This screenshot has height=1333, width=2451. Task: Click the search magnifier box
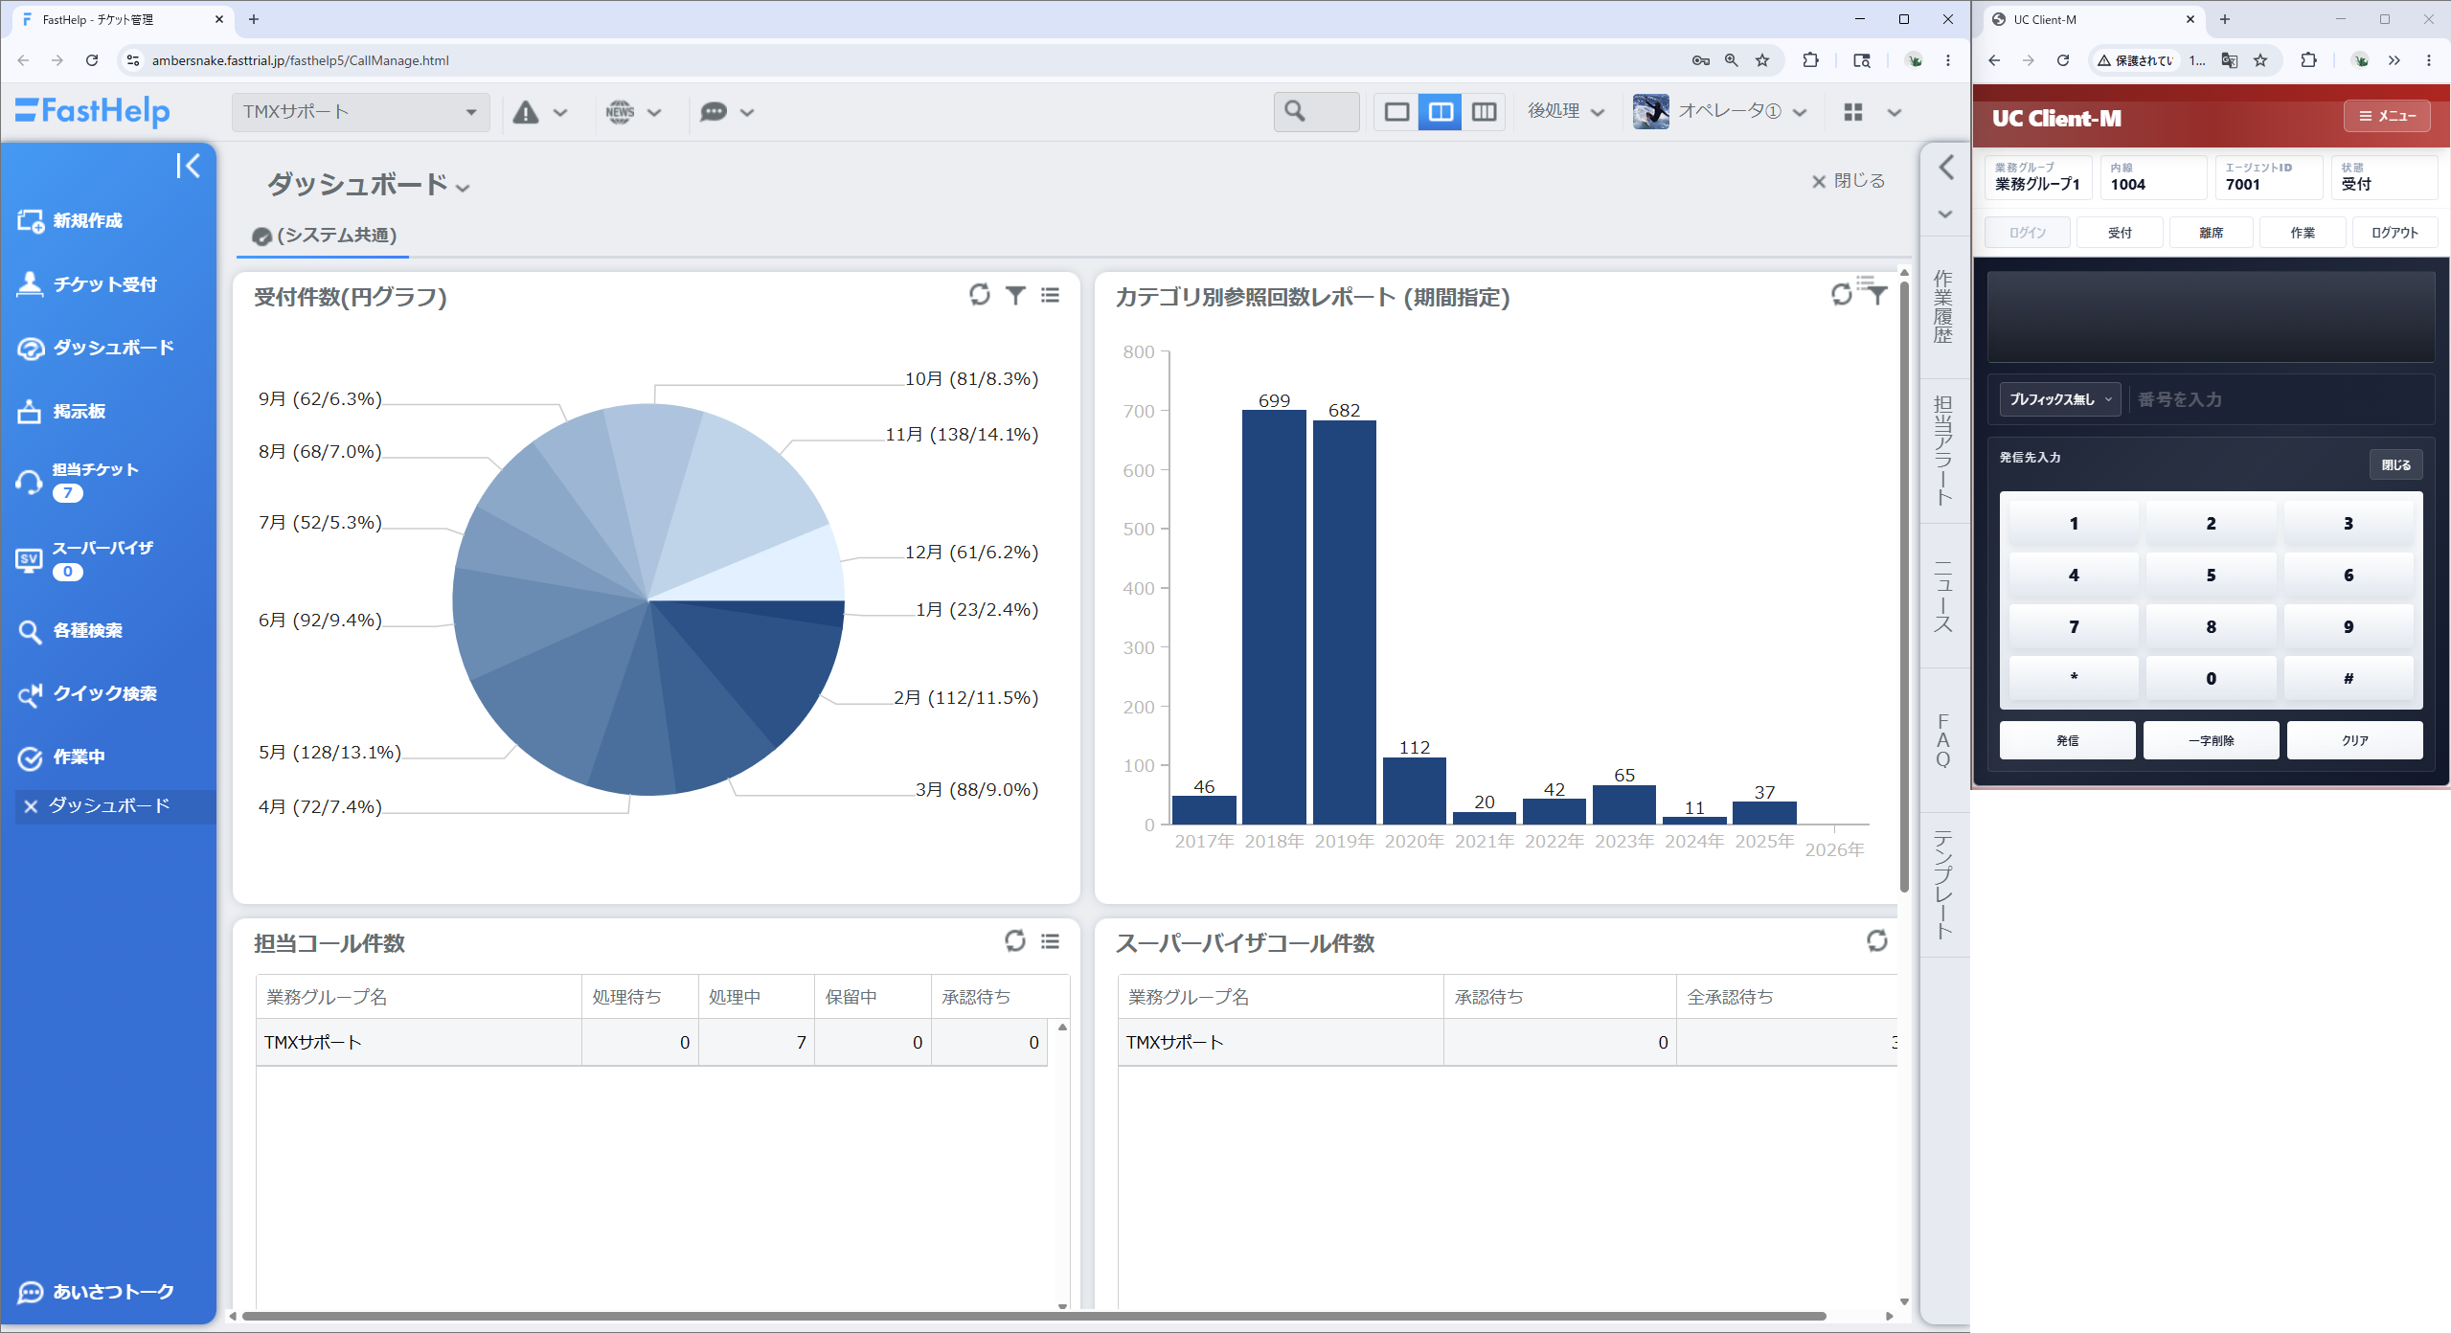pyautogui.click(x=1316, y=112)
